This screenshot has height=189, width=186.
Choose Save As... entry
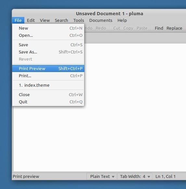48,52
